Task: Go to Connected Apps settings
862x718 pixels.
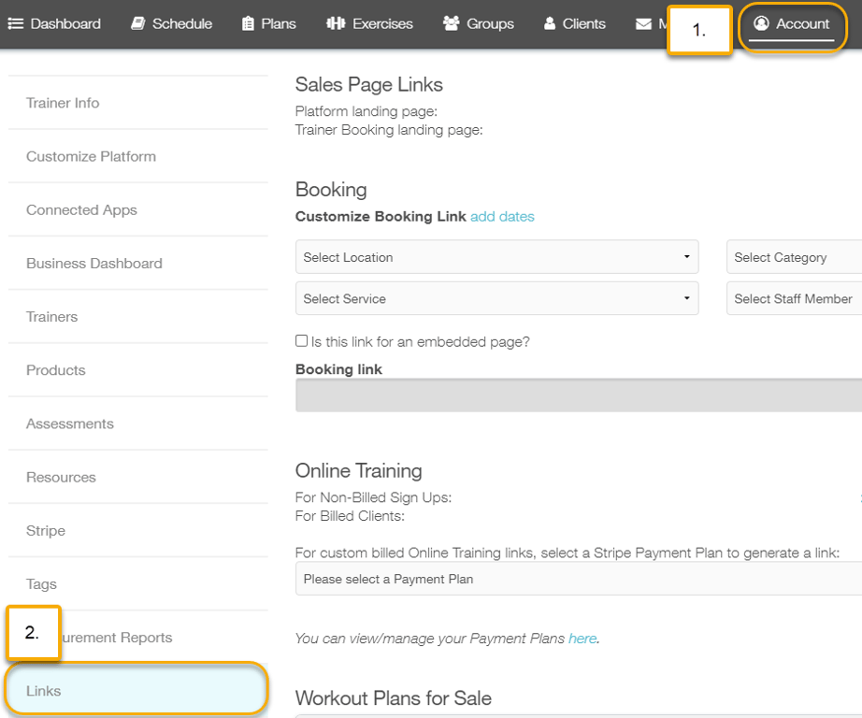Action: pos(81,210)
